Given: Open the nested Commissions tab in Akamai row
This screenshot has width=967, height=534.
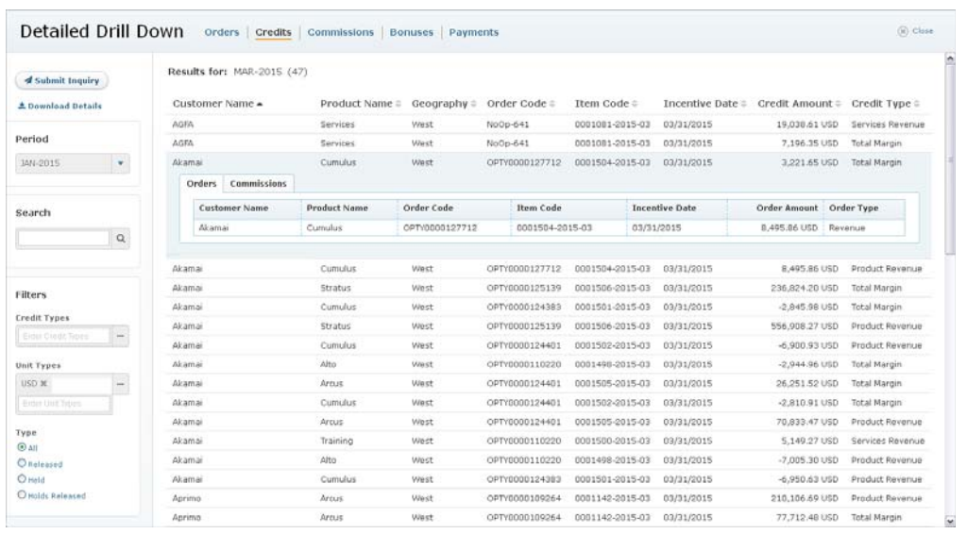Looking at the screenshot, I should click(258, 184).
